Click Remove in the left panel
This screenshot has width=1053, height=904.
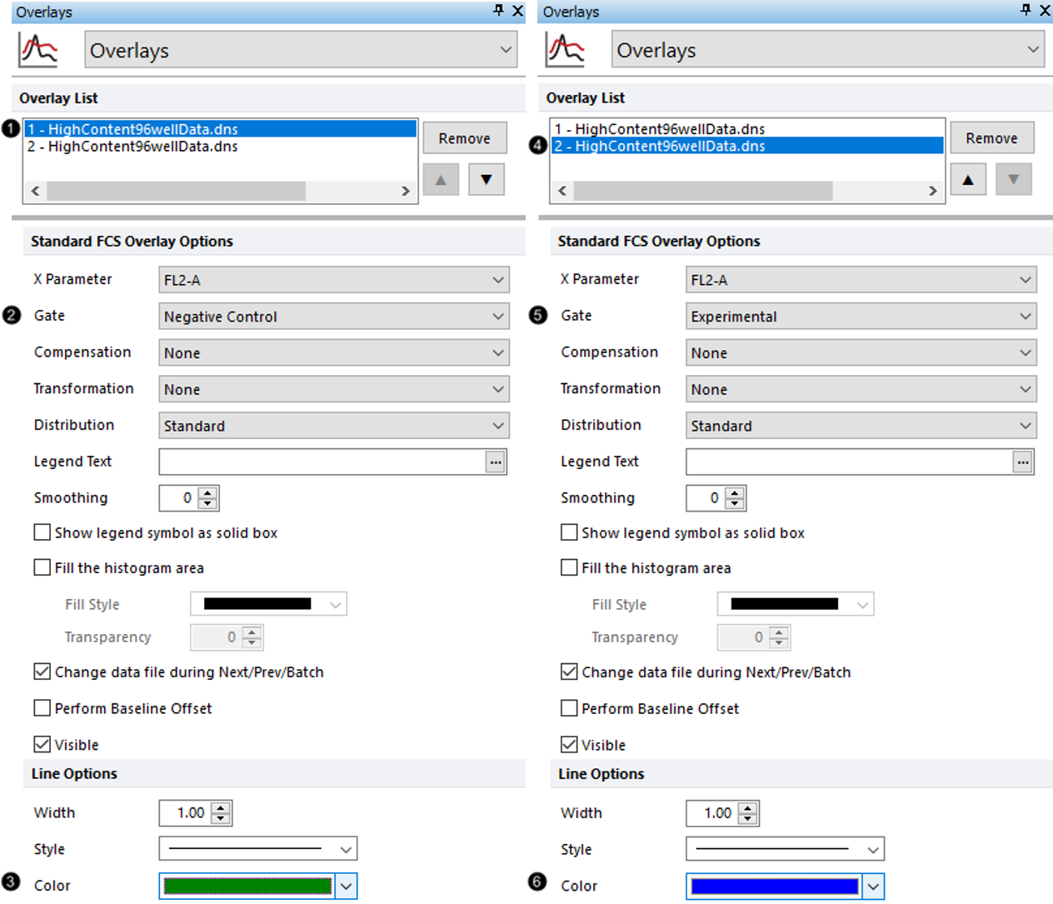click(465, 138)
